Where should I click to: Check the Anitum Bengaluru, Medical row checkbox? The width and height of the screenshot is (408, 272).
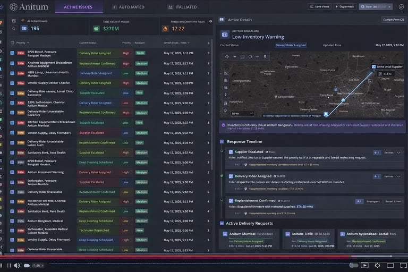pyautogui.click(x=12, y=221)
